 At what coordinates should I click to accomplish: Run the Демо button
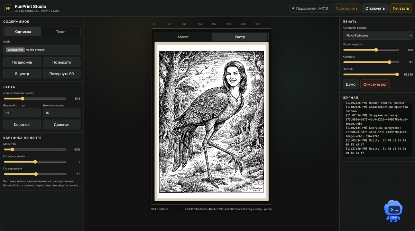pyautogui.click(x=351, y=85)
